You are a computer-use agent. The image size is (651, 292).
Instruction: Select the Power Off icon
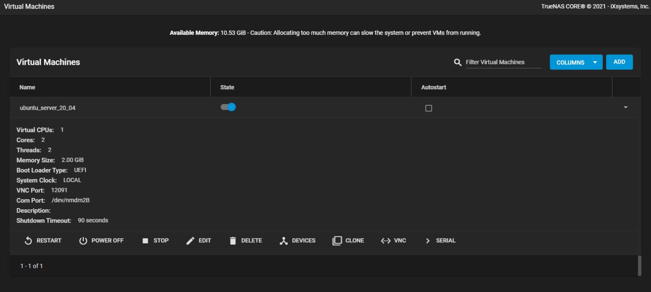[82, 240]
